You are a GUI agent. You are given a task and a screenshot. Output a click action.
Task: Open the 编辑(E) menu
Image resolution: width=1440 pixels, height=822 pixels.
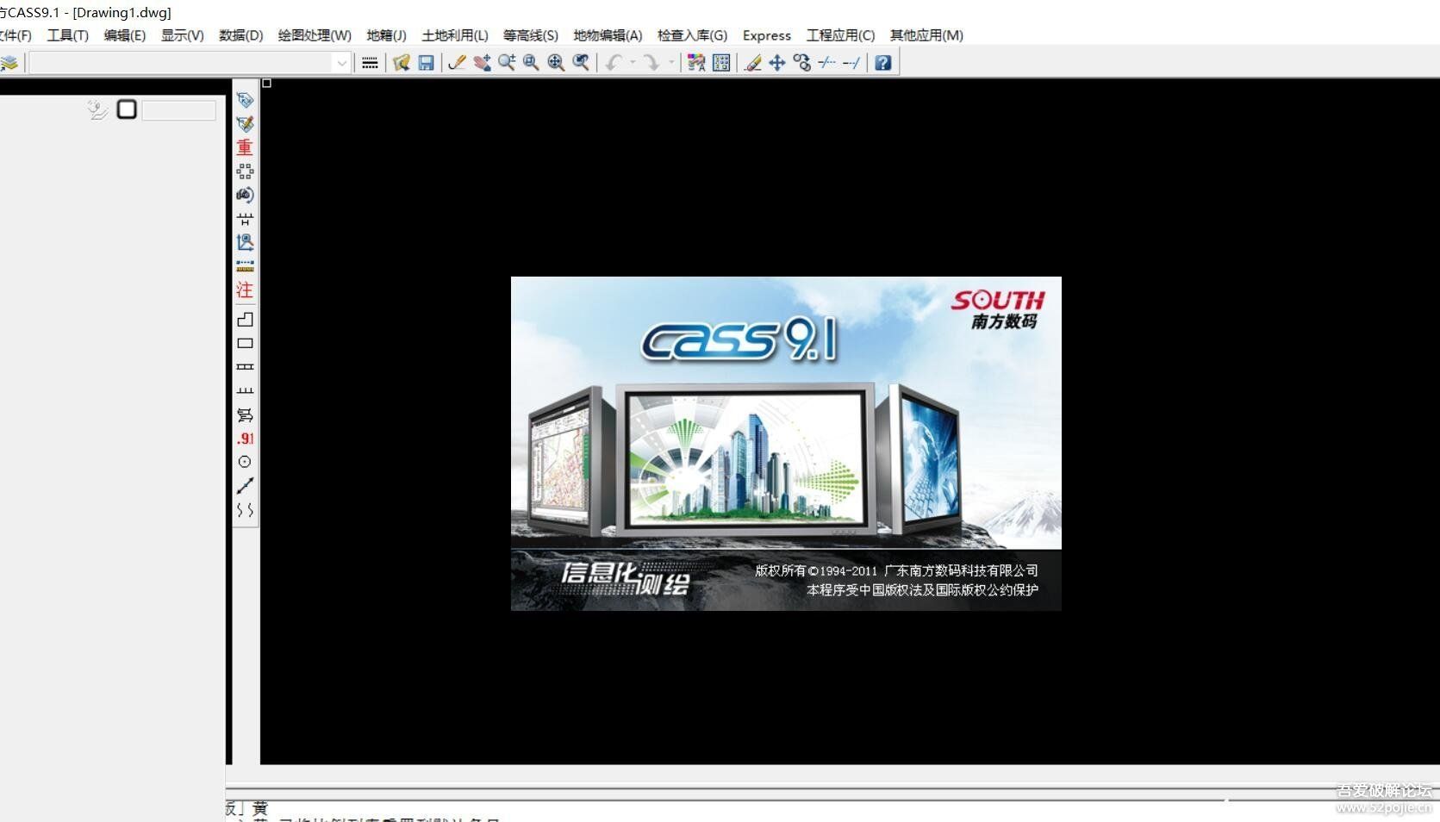[125, 35]
